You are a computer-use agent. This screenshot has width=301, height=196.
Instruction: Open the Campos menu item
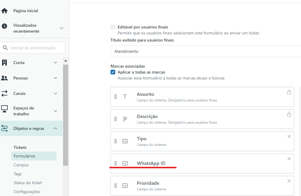point(21,165)
